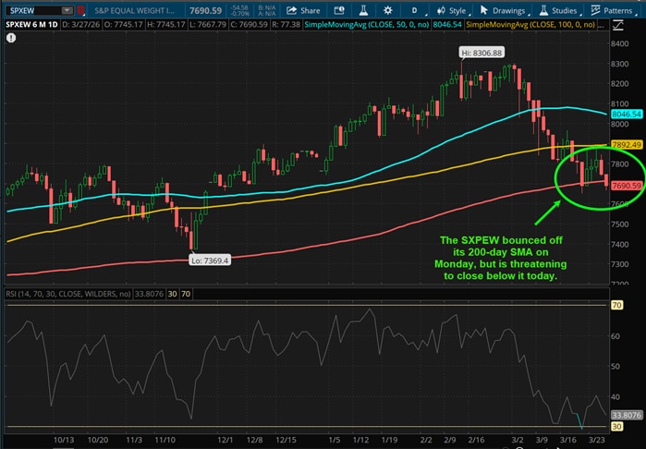The height and width of the screenshot is (449, 646).
Task: Click the cyan 8046.54 price bubble
Action: coord(627,115)
